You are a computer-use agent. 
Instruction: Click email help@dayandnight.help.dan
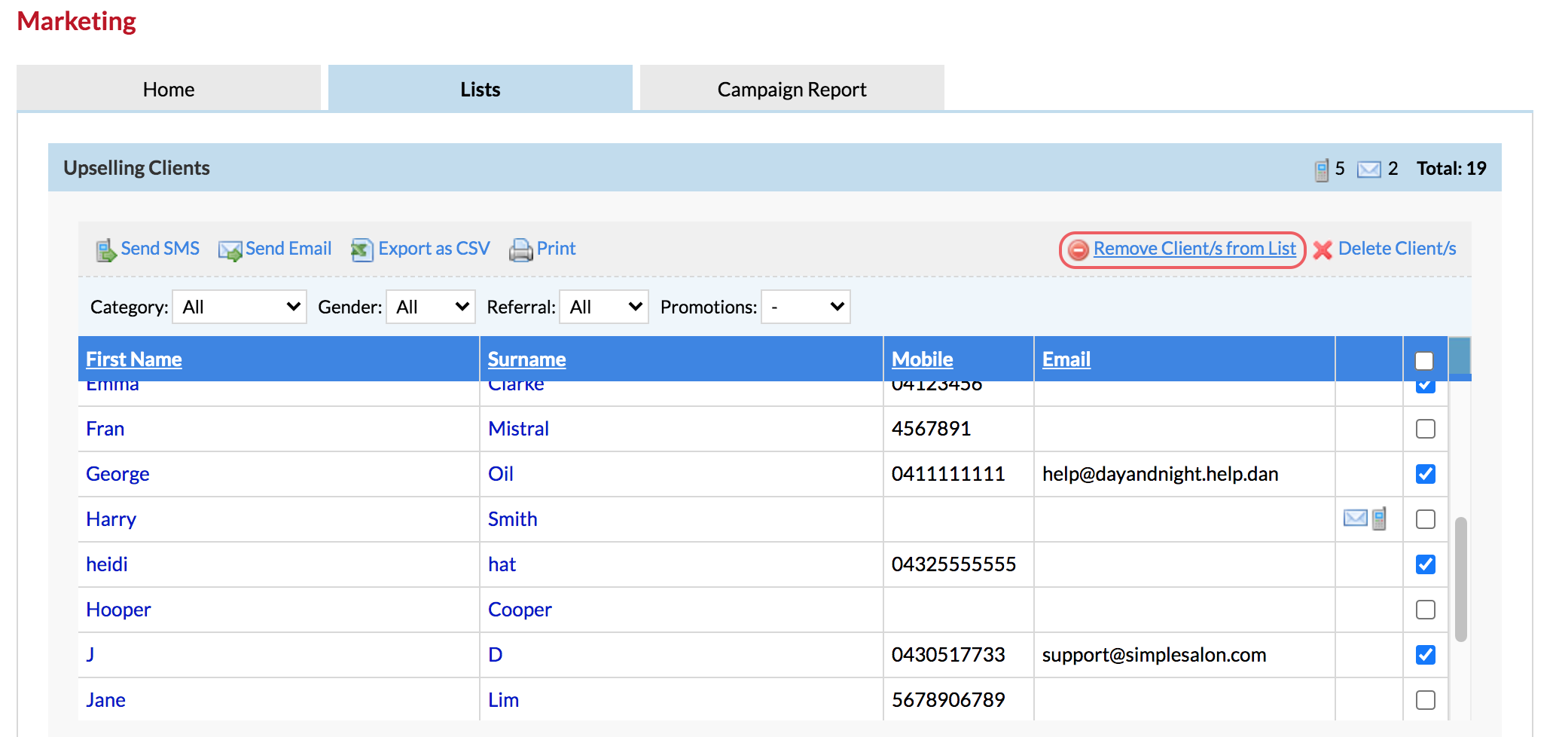tap(1161, 474)
